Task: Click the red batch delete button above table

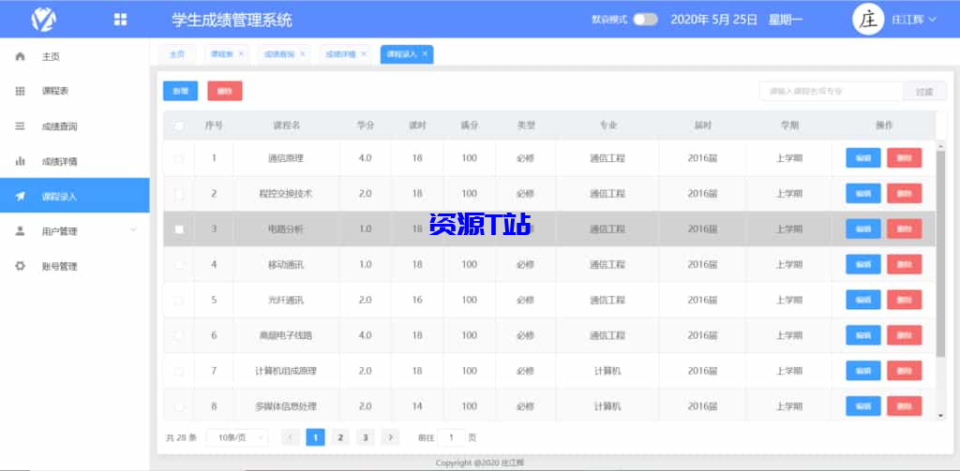Action: [225, 91]
